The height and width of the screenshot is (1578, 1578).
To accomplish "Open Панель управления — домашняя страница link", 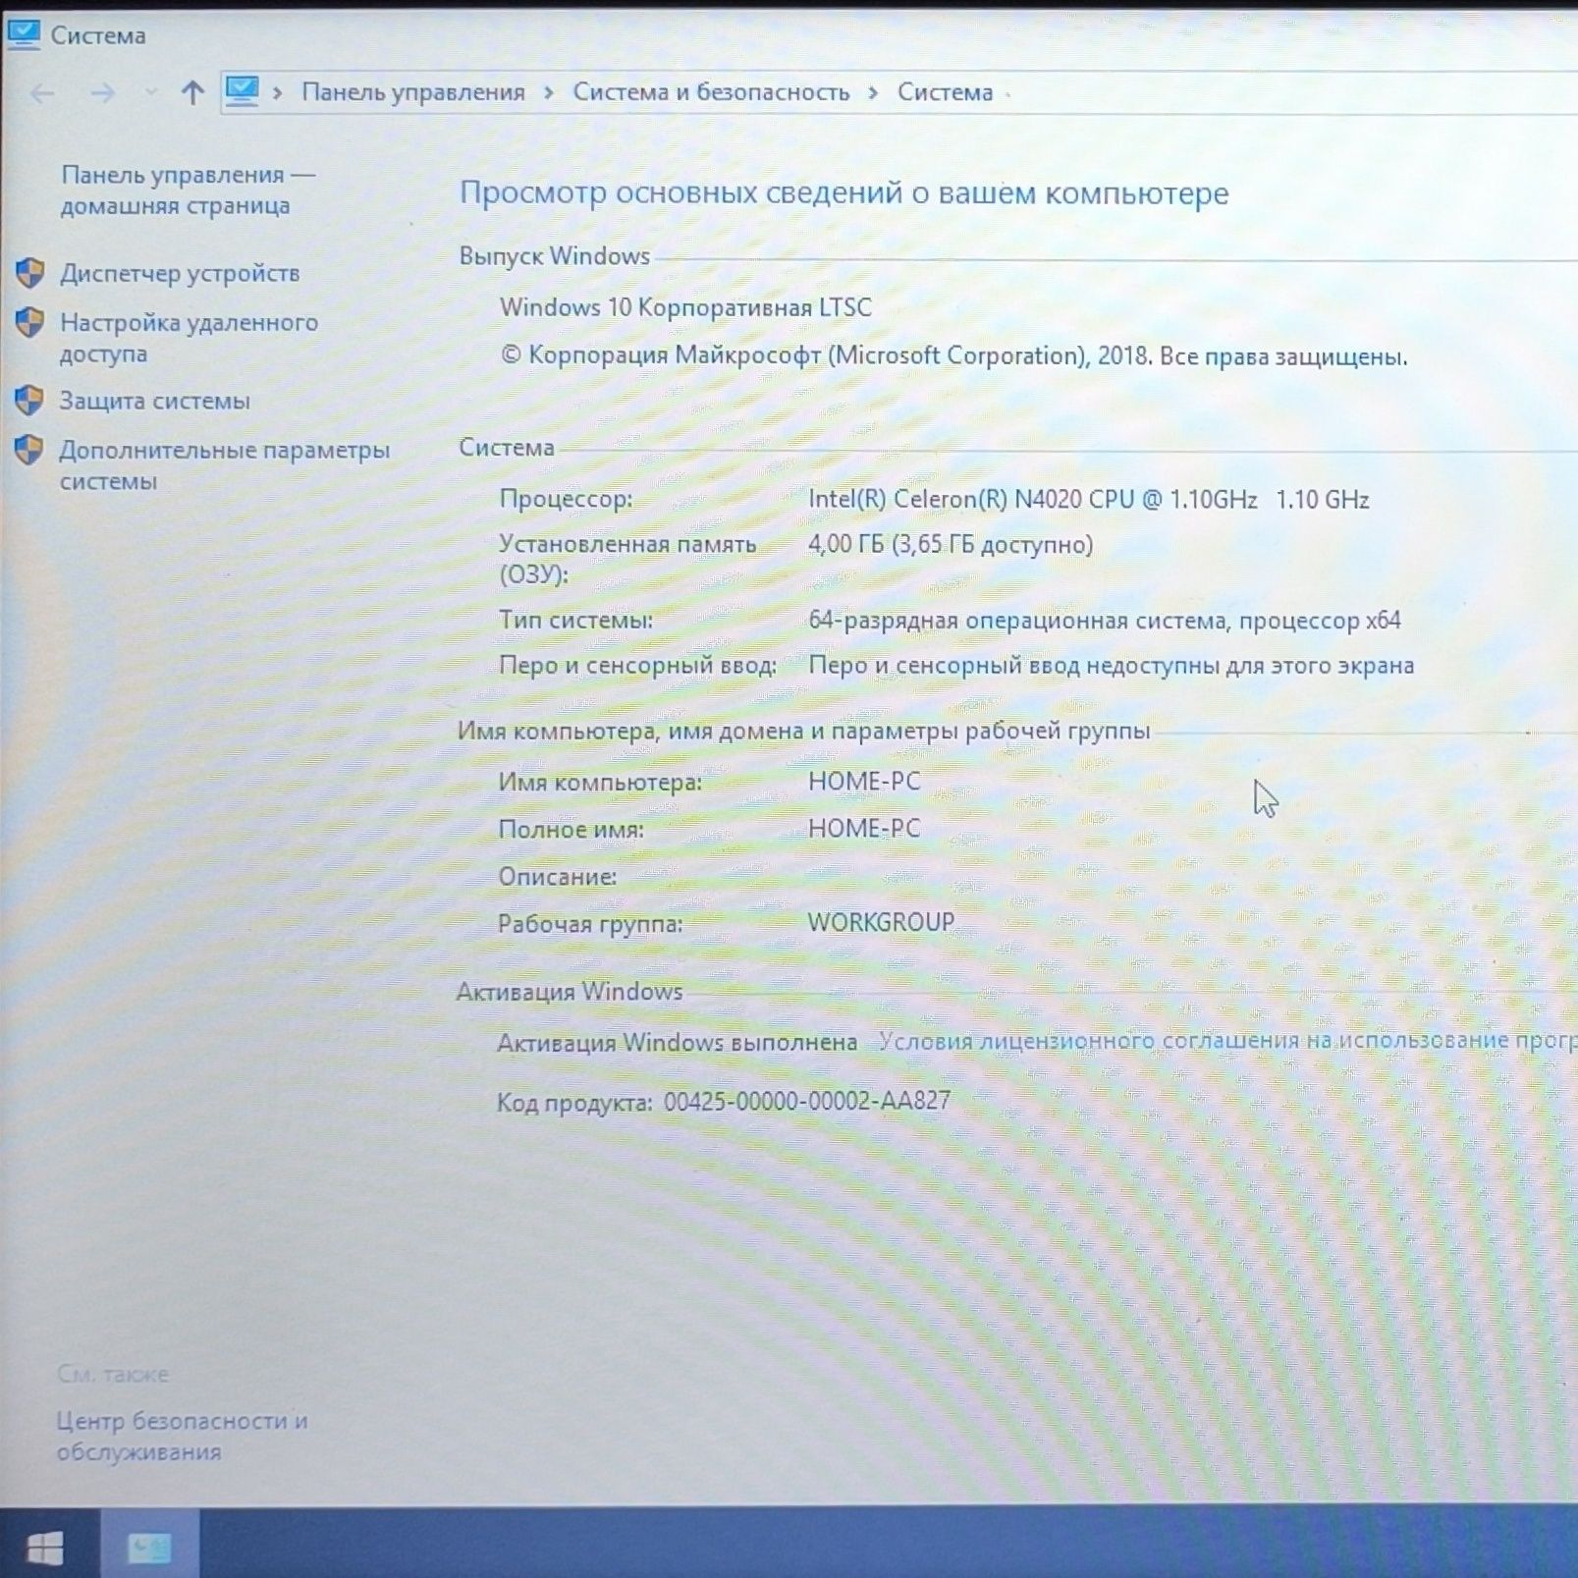I will (188, 190).
